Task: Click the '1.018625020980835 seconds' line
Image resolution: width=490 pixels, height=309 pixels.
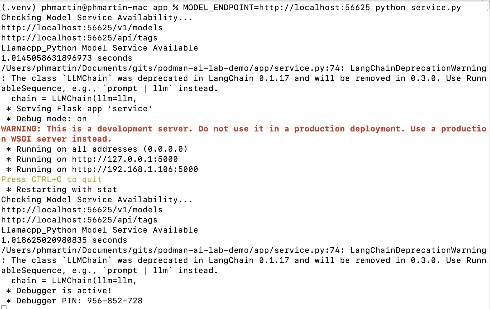Action: click(x=64, y=240)
